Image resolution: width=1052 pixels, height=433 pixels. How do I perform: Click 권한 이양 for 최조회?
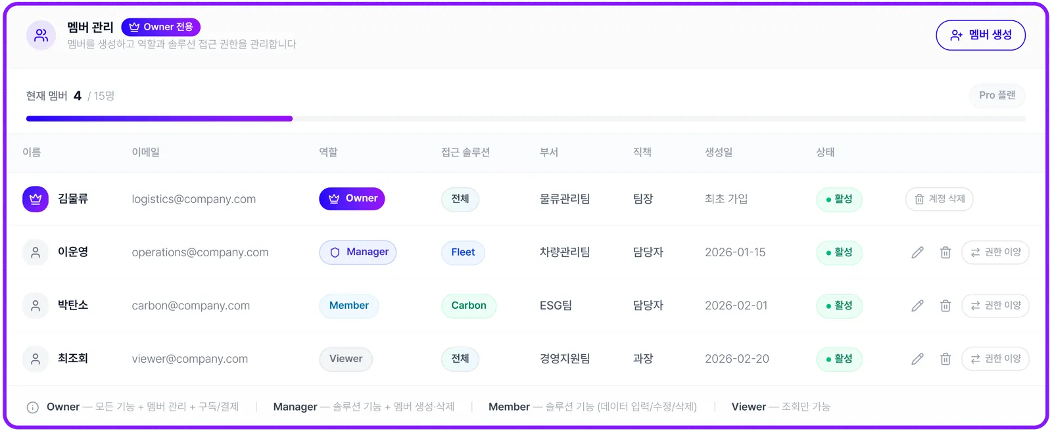[995, 359]
